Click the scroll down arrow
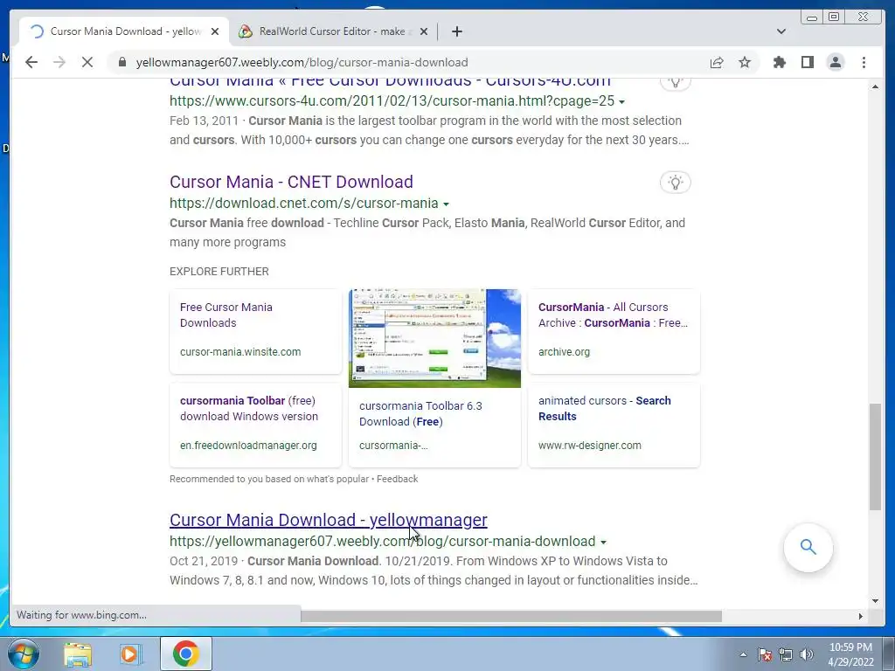895x671 pixels. (x=875, y=600)
